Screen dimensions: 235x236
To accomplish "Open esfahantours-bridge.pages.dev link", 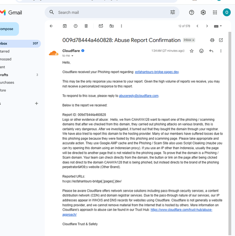I will [157, 72].
